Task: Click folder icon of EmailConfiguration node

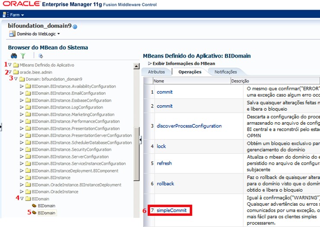Action: click(28, 93)
